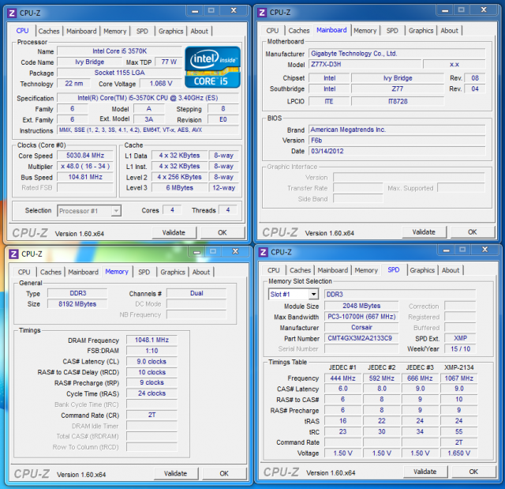Click Validate button in CPU window
The image size is (505, 489).
click(174, 232)
